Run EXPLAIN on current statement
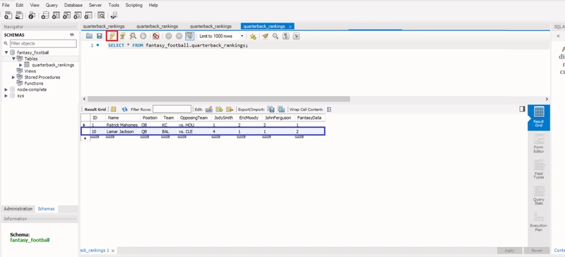This screenshot has width=565, height=257. coord(133,36)
